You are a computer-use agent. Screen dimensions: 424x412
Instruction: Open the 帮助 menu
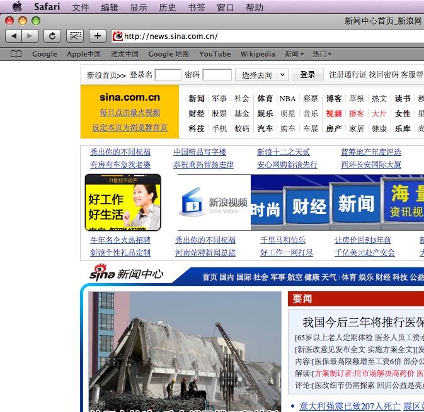(x=255, y=8)
